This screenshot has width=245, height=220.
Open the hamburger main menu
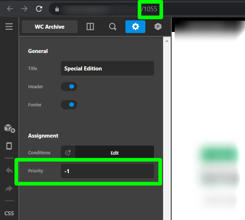[9, 27]
